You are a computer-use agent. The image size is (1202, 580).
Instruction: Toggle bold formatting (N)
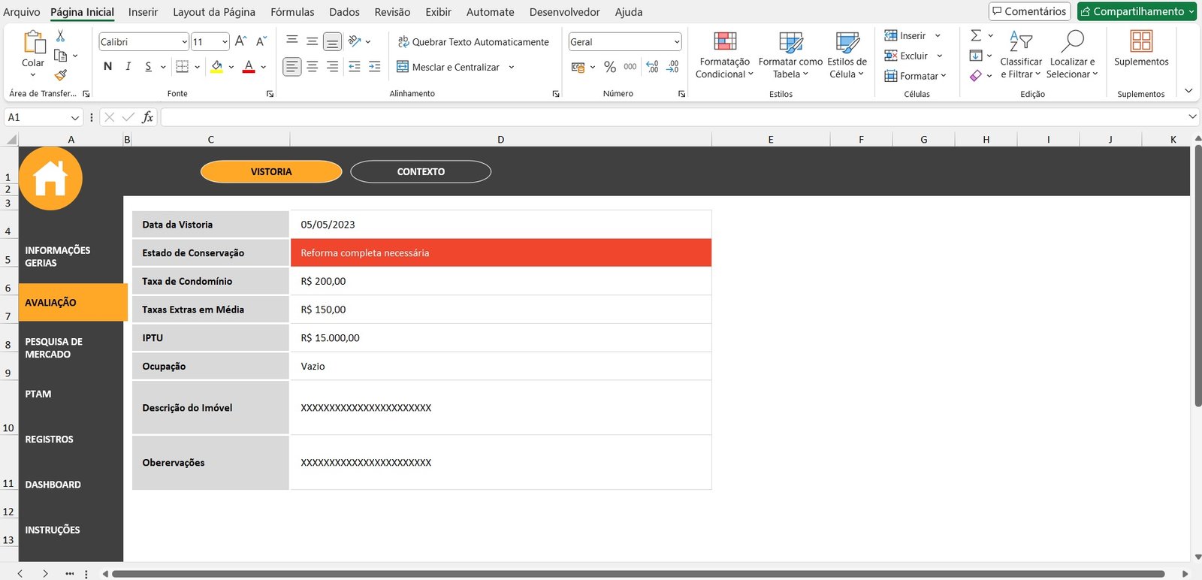click(107, 67)
